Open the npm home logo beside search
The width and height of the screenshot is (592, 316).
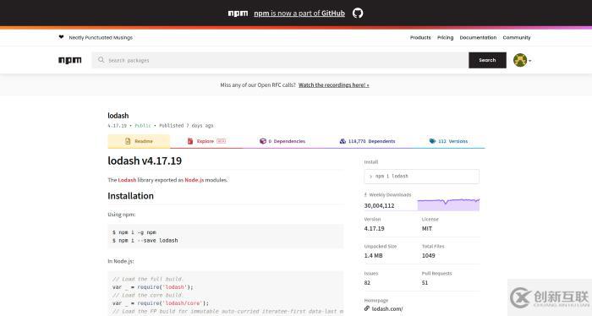(70, 60)
